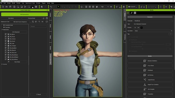Expand the Viseme tree node
The image size is (175, 98).
[x=2, y=64]
